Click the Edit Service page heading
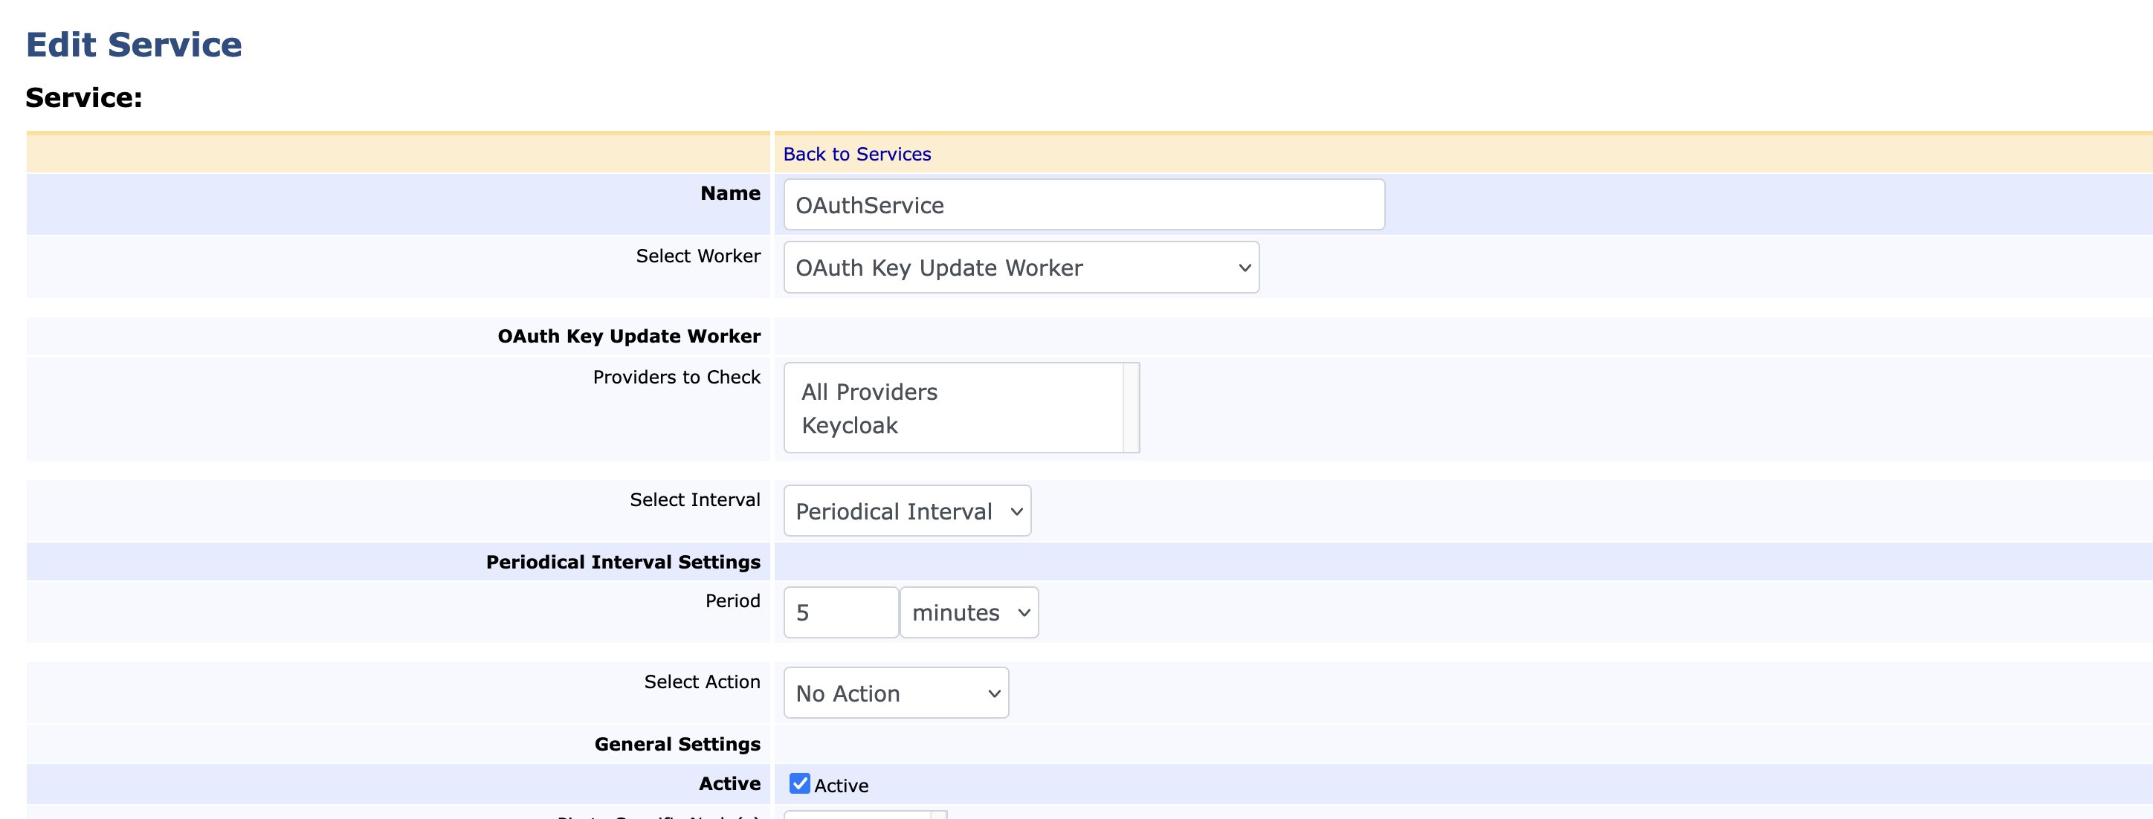The image size is (2153, 819). [134, 45]
